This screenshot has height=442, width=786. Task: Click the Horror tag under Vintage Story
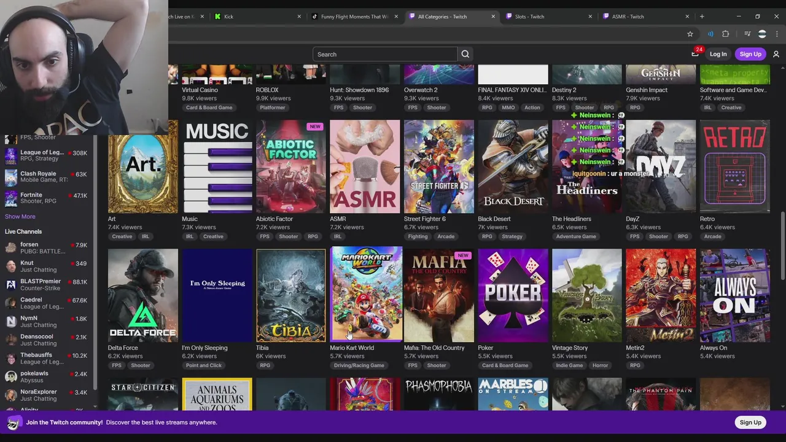pyautogui.click(x=601, y=365)
